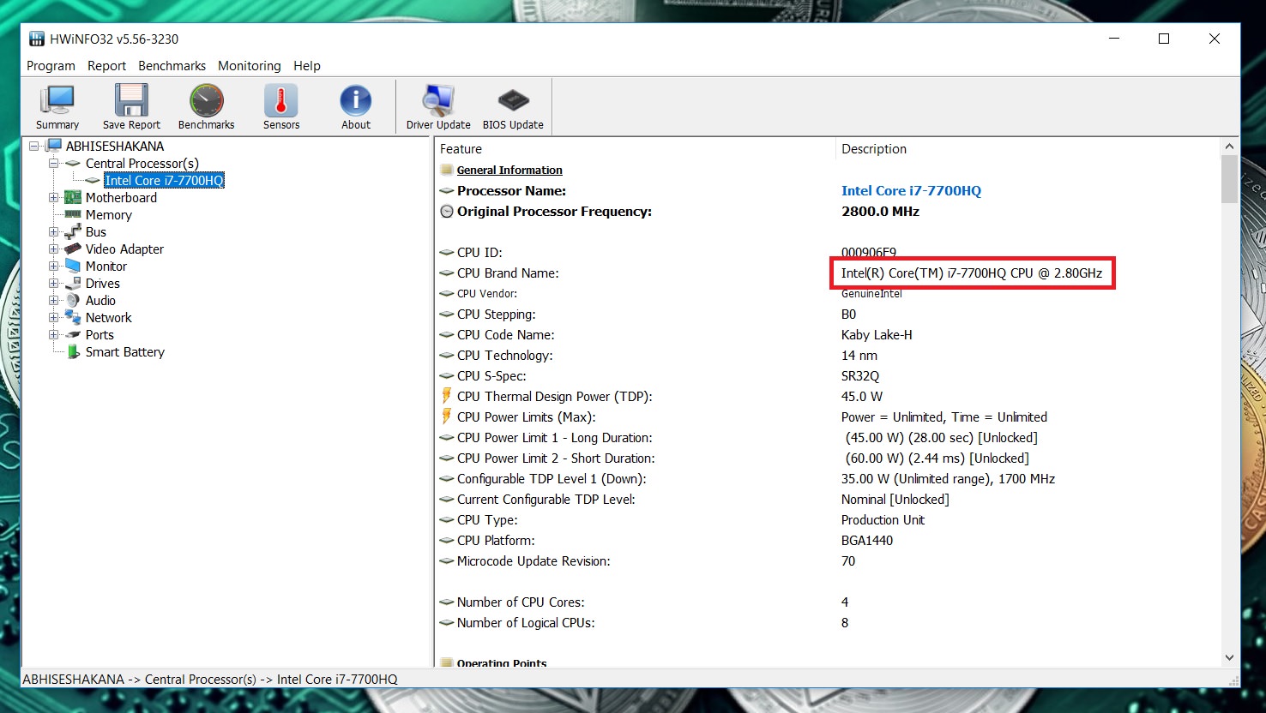
Task: Open Driver Update toolbar icon
Action: 438,100
